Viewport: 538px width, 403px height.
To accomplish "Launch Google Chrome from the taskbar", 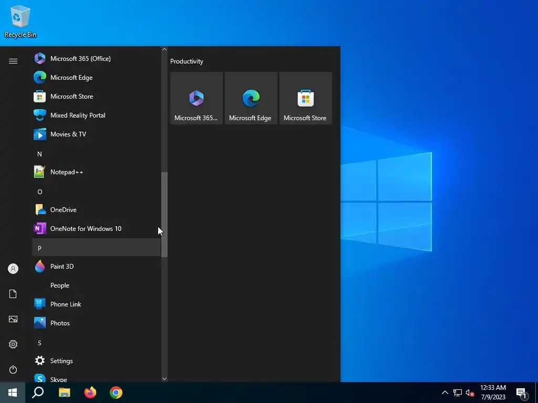I will coord(116,393).
